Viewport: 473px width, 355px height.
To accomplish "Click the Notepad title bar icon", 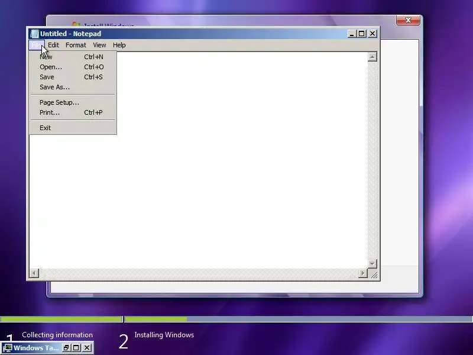I will click(x=35, y=34).
